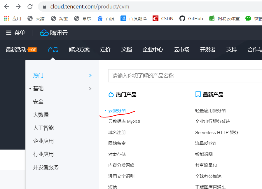This screenshot has height=189, width=262.
Task: Open the 智能识图 link
Action: tap(204, 154)
